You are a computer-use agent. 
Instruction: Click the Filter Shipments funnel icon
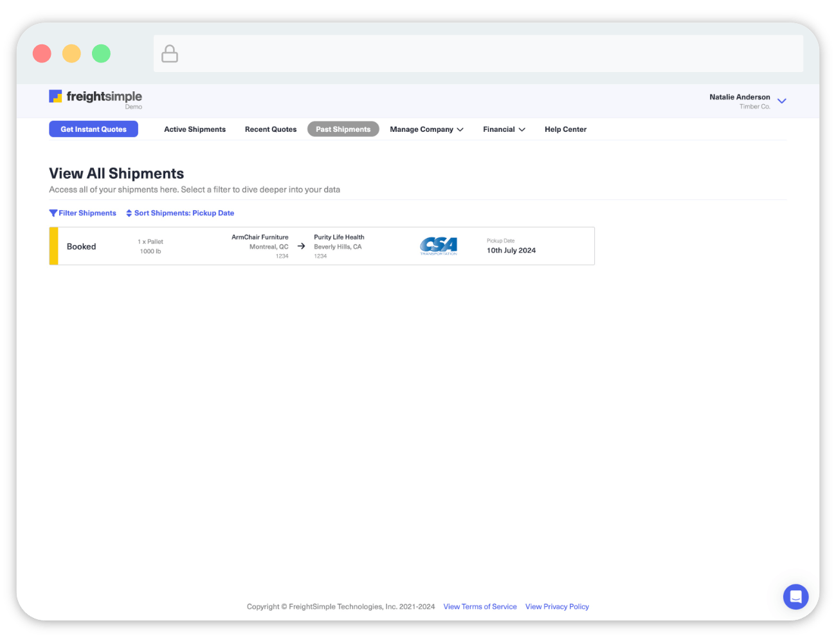click(x=53, y=213)
